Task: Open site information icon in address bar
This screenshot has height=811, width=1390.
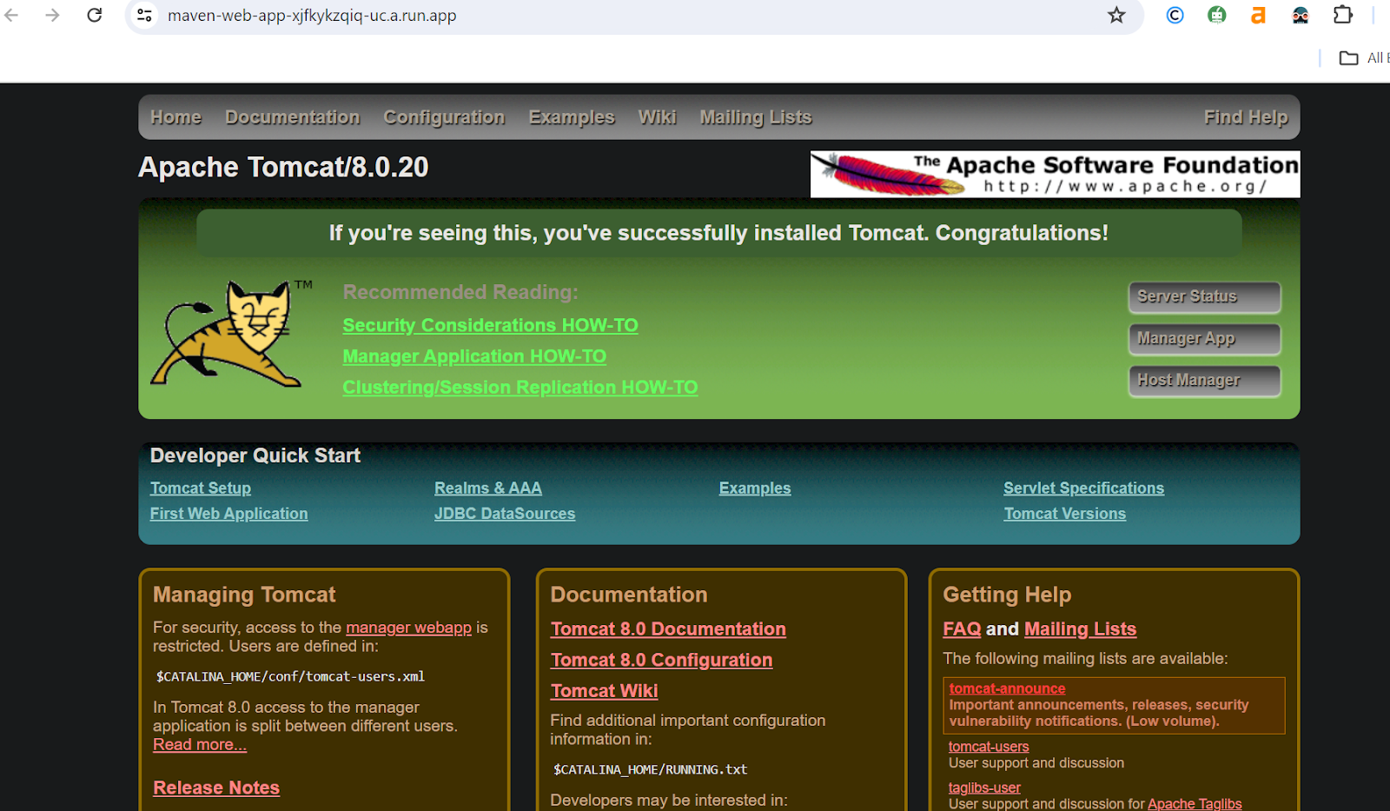Action: pos(145,15)
